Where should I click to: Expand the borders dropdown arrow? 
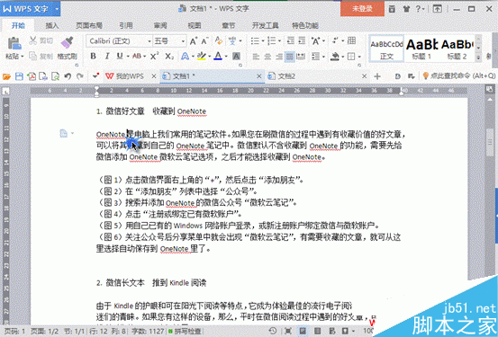(x=359, y=57)
